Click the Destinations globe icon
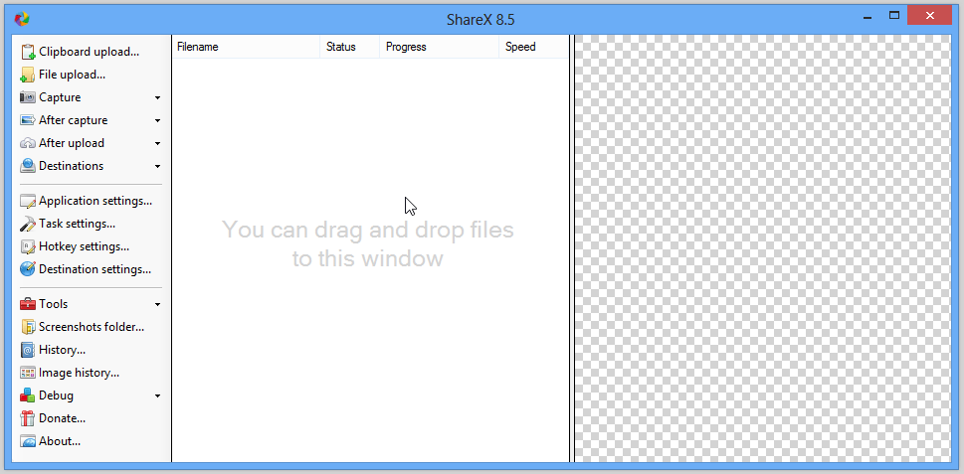The height and width of the screenshot is (474, 964). 28,166
